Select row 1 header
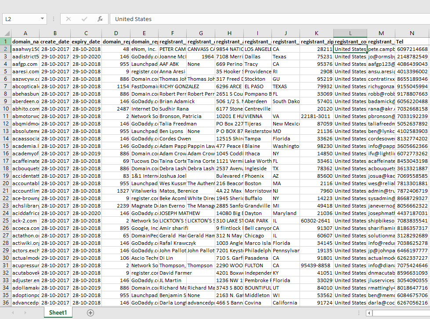Image resolution: width=430 pixels, height=319 pixels. click(x=5, y=42)
